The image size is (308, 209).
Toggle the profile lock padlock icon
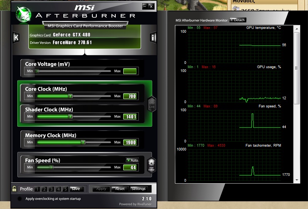14,189
